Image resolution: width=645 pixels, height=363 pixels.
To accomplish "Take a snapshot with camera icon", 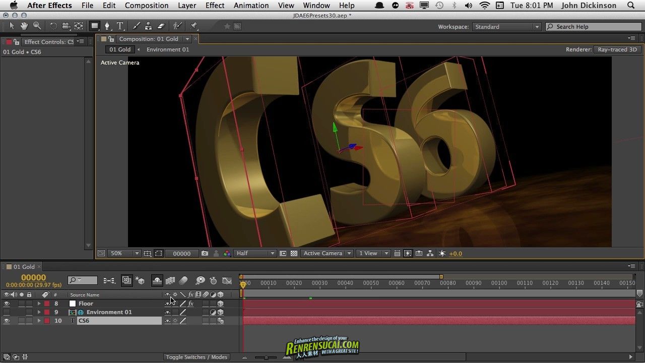I will point(205,254).
